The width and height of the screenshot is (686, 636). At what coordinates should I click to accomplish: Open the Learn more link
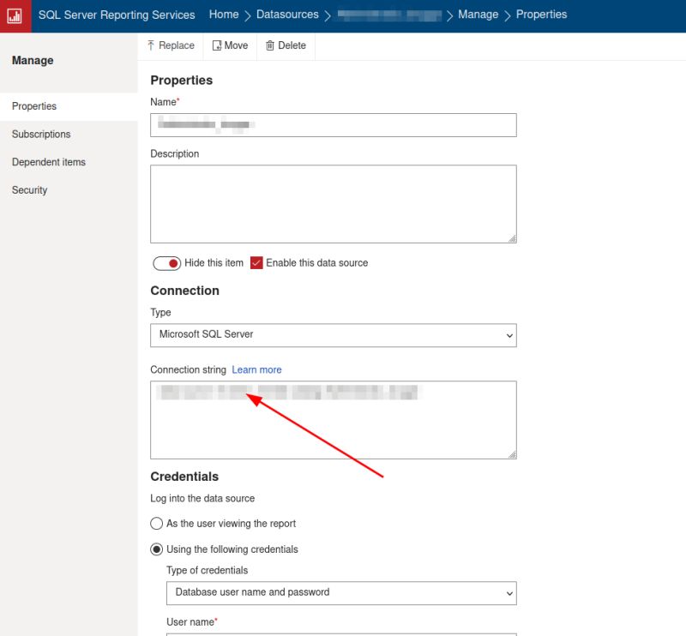(x=256, y=369)
